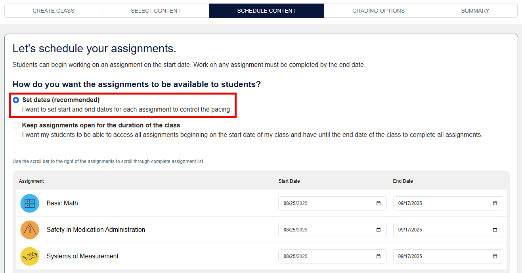
Task: Select the Set dates (recommended) radio button
Action: point(16,100)
